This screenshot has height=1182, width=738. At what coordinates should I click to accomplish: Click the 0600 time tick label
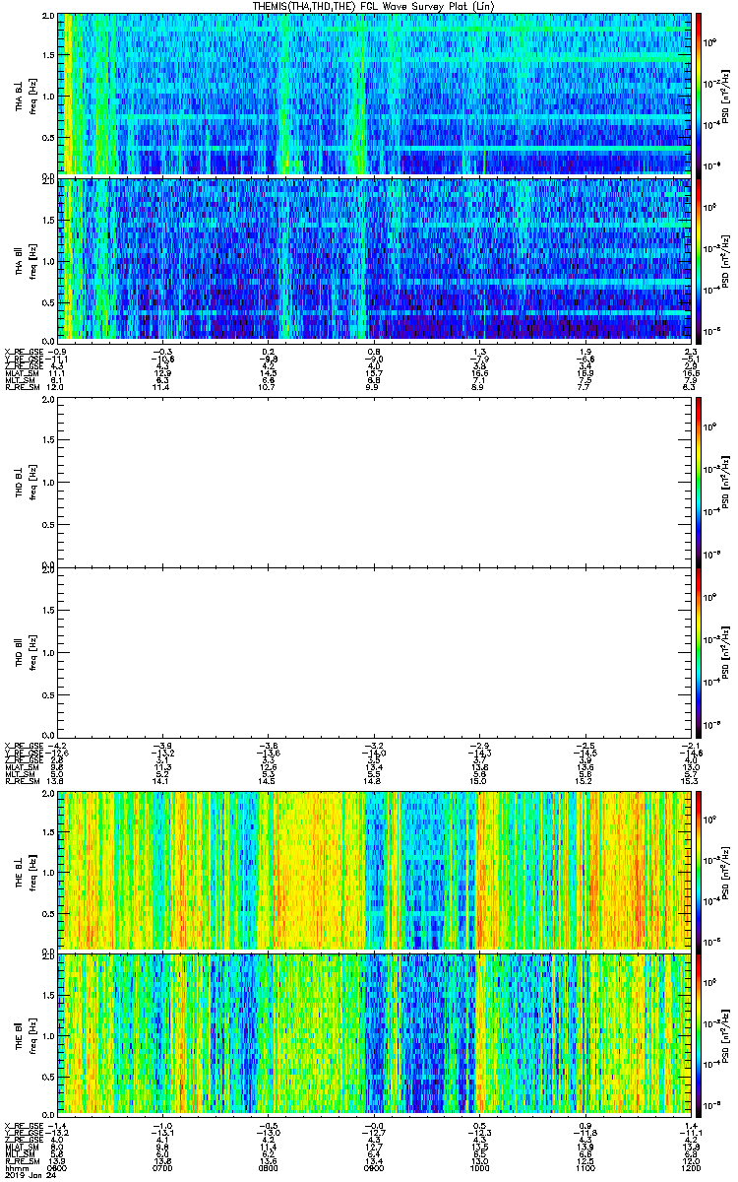click(x=57, y=1167)
